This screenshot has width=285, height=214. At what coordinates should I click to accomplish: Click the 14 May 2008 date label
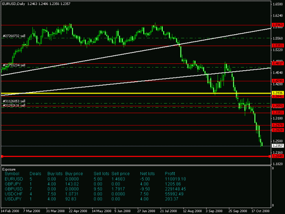(101, 211)
